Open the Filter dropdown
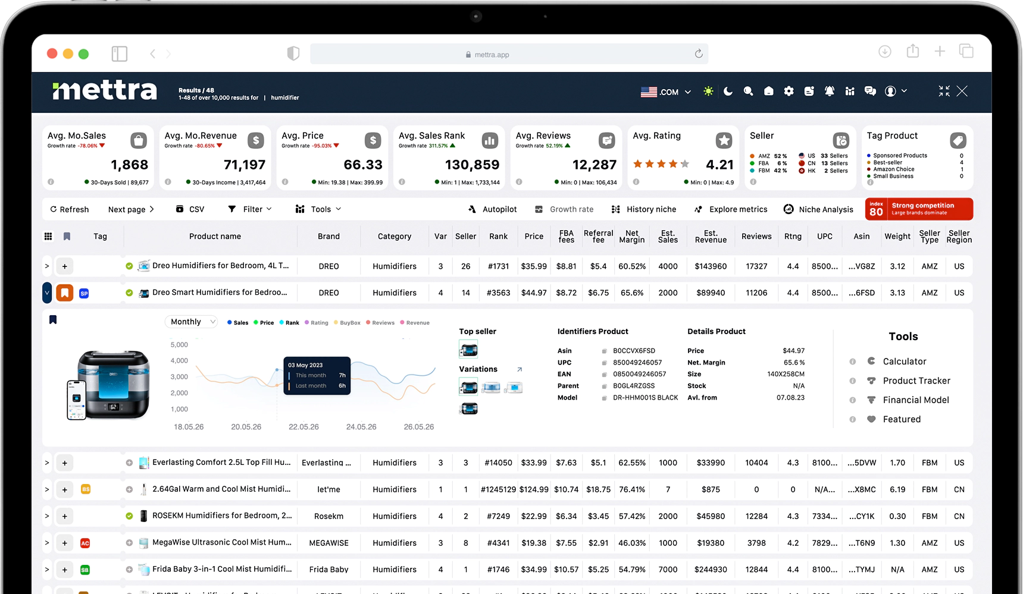This screenshot has height=594, width=1023. point(250,209)
